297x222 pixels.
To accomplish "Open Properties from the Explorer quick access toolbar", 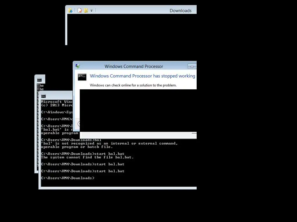I will 80,11.
